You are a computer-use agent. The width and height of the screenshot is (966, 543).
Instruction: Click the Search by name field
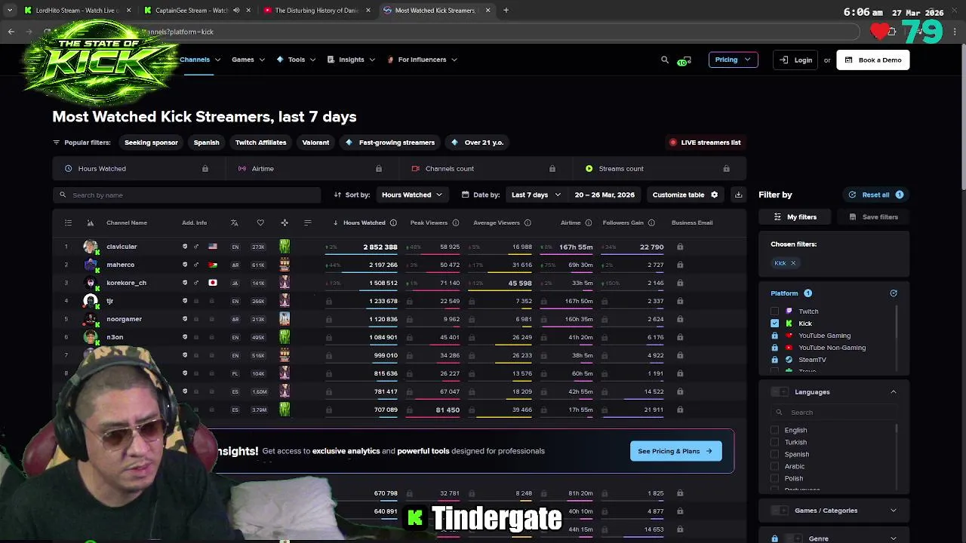(187, 195)
